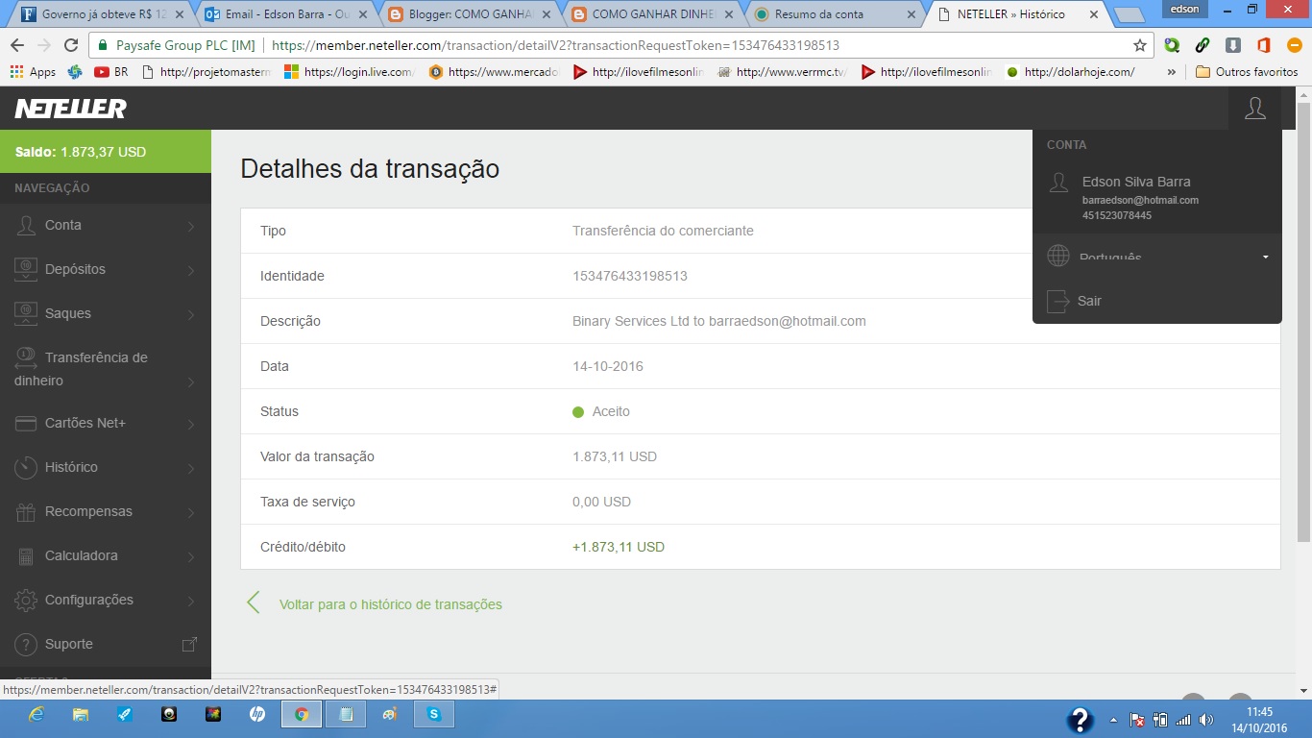Open Internet Explorer from the taskbar
The height and width of the screenshot is (738, 1312).
pyautogui.click(x=36, y=714)
